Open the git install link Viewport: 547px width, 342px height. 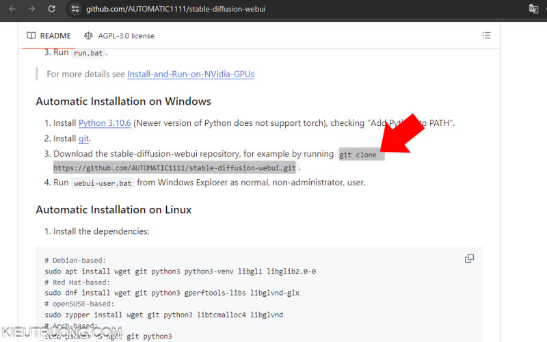83,139
